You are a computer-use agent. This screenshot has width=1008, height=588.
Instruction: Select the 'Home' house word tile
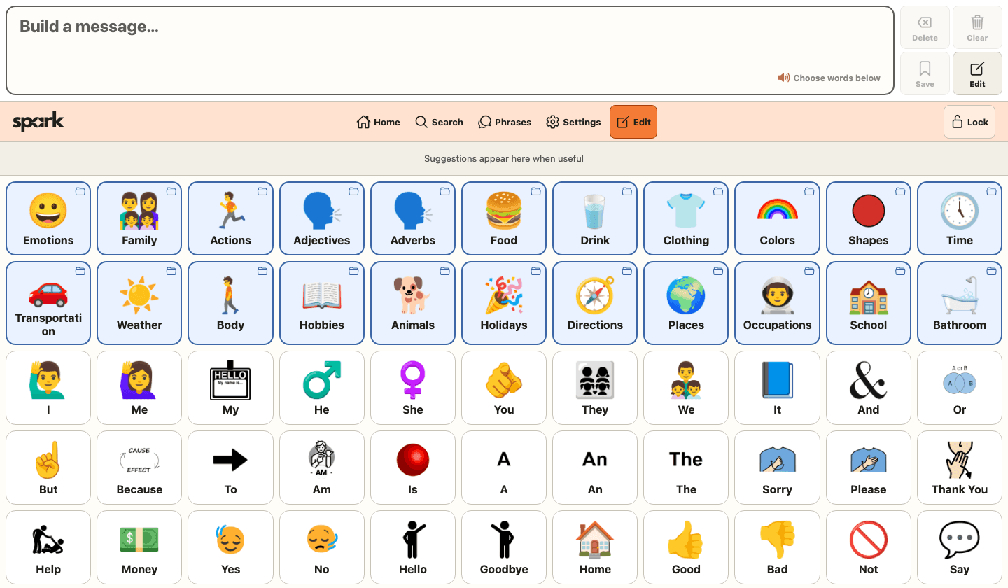pos(595,547)
